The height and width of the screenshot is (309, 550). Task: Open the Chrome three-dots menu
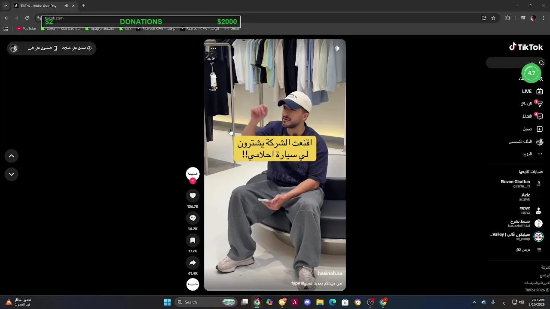point(544,18)
